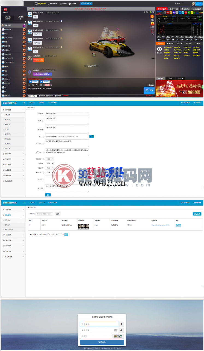Click the captcha code input field
204x351 pixels.
click(96, 336)
